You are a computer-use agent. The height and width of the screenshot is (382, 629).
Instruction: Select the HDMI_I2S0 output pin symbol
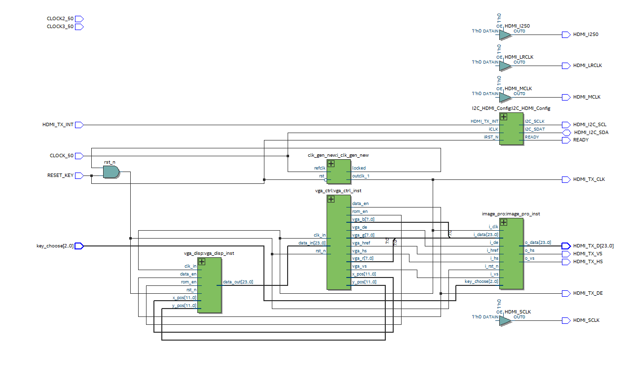point(566,35)
